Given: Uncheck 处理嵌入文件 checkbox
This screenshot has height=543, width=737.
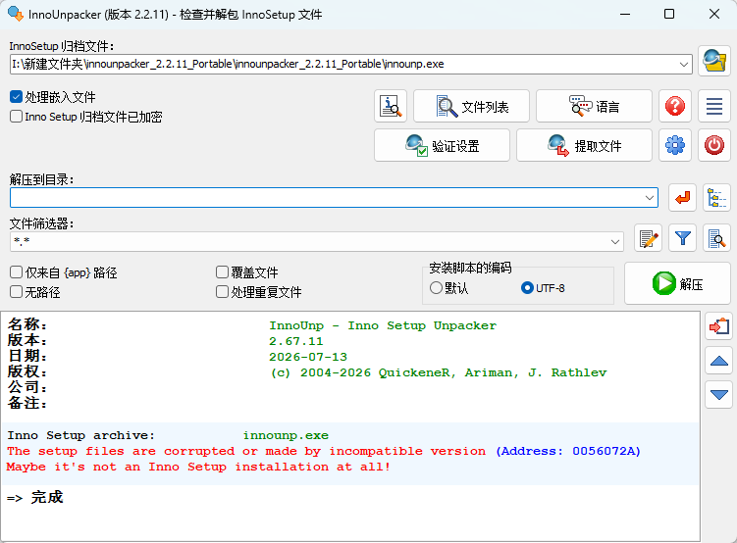Looking at the screenshot, I should pos(16,97).
